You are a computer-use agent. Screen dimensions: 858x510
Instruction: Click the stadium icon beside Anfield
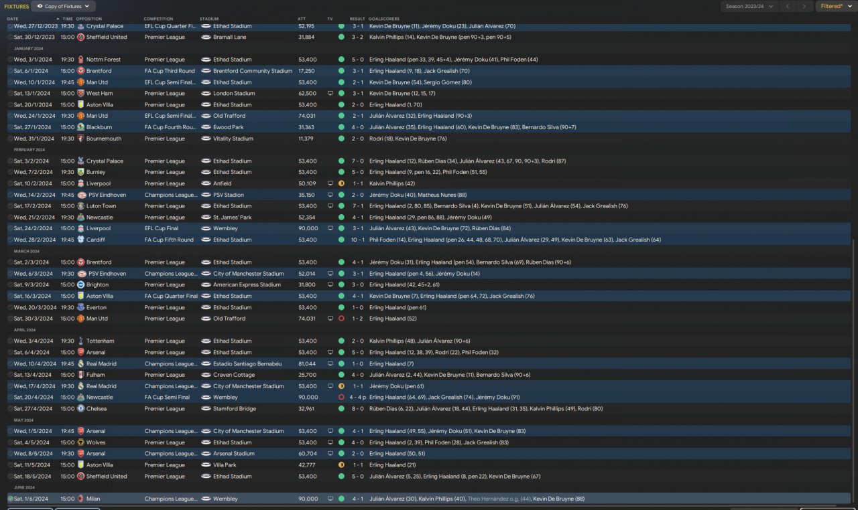[206, 183]
